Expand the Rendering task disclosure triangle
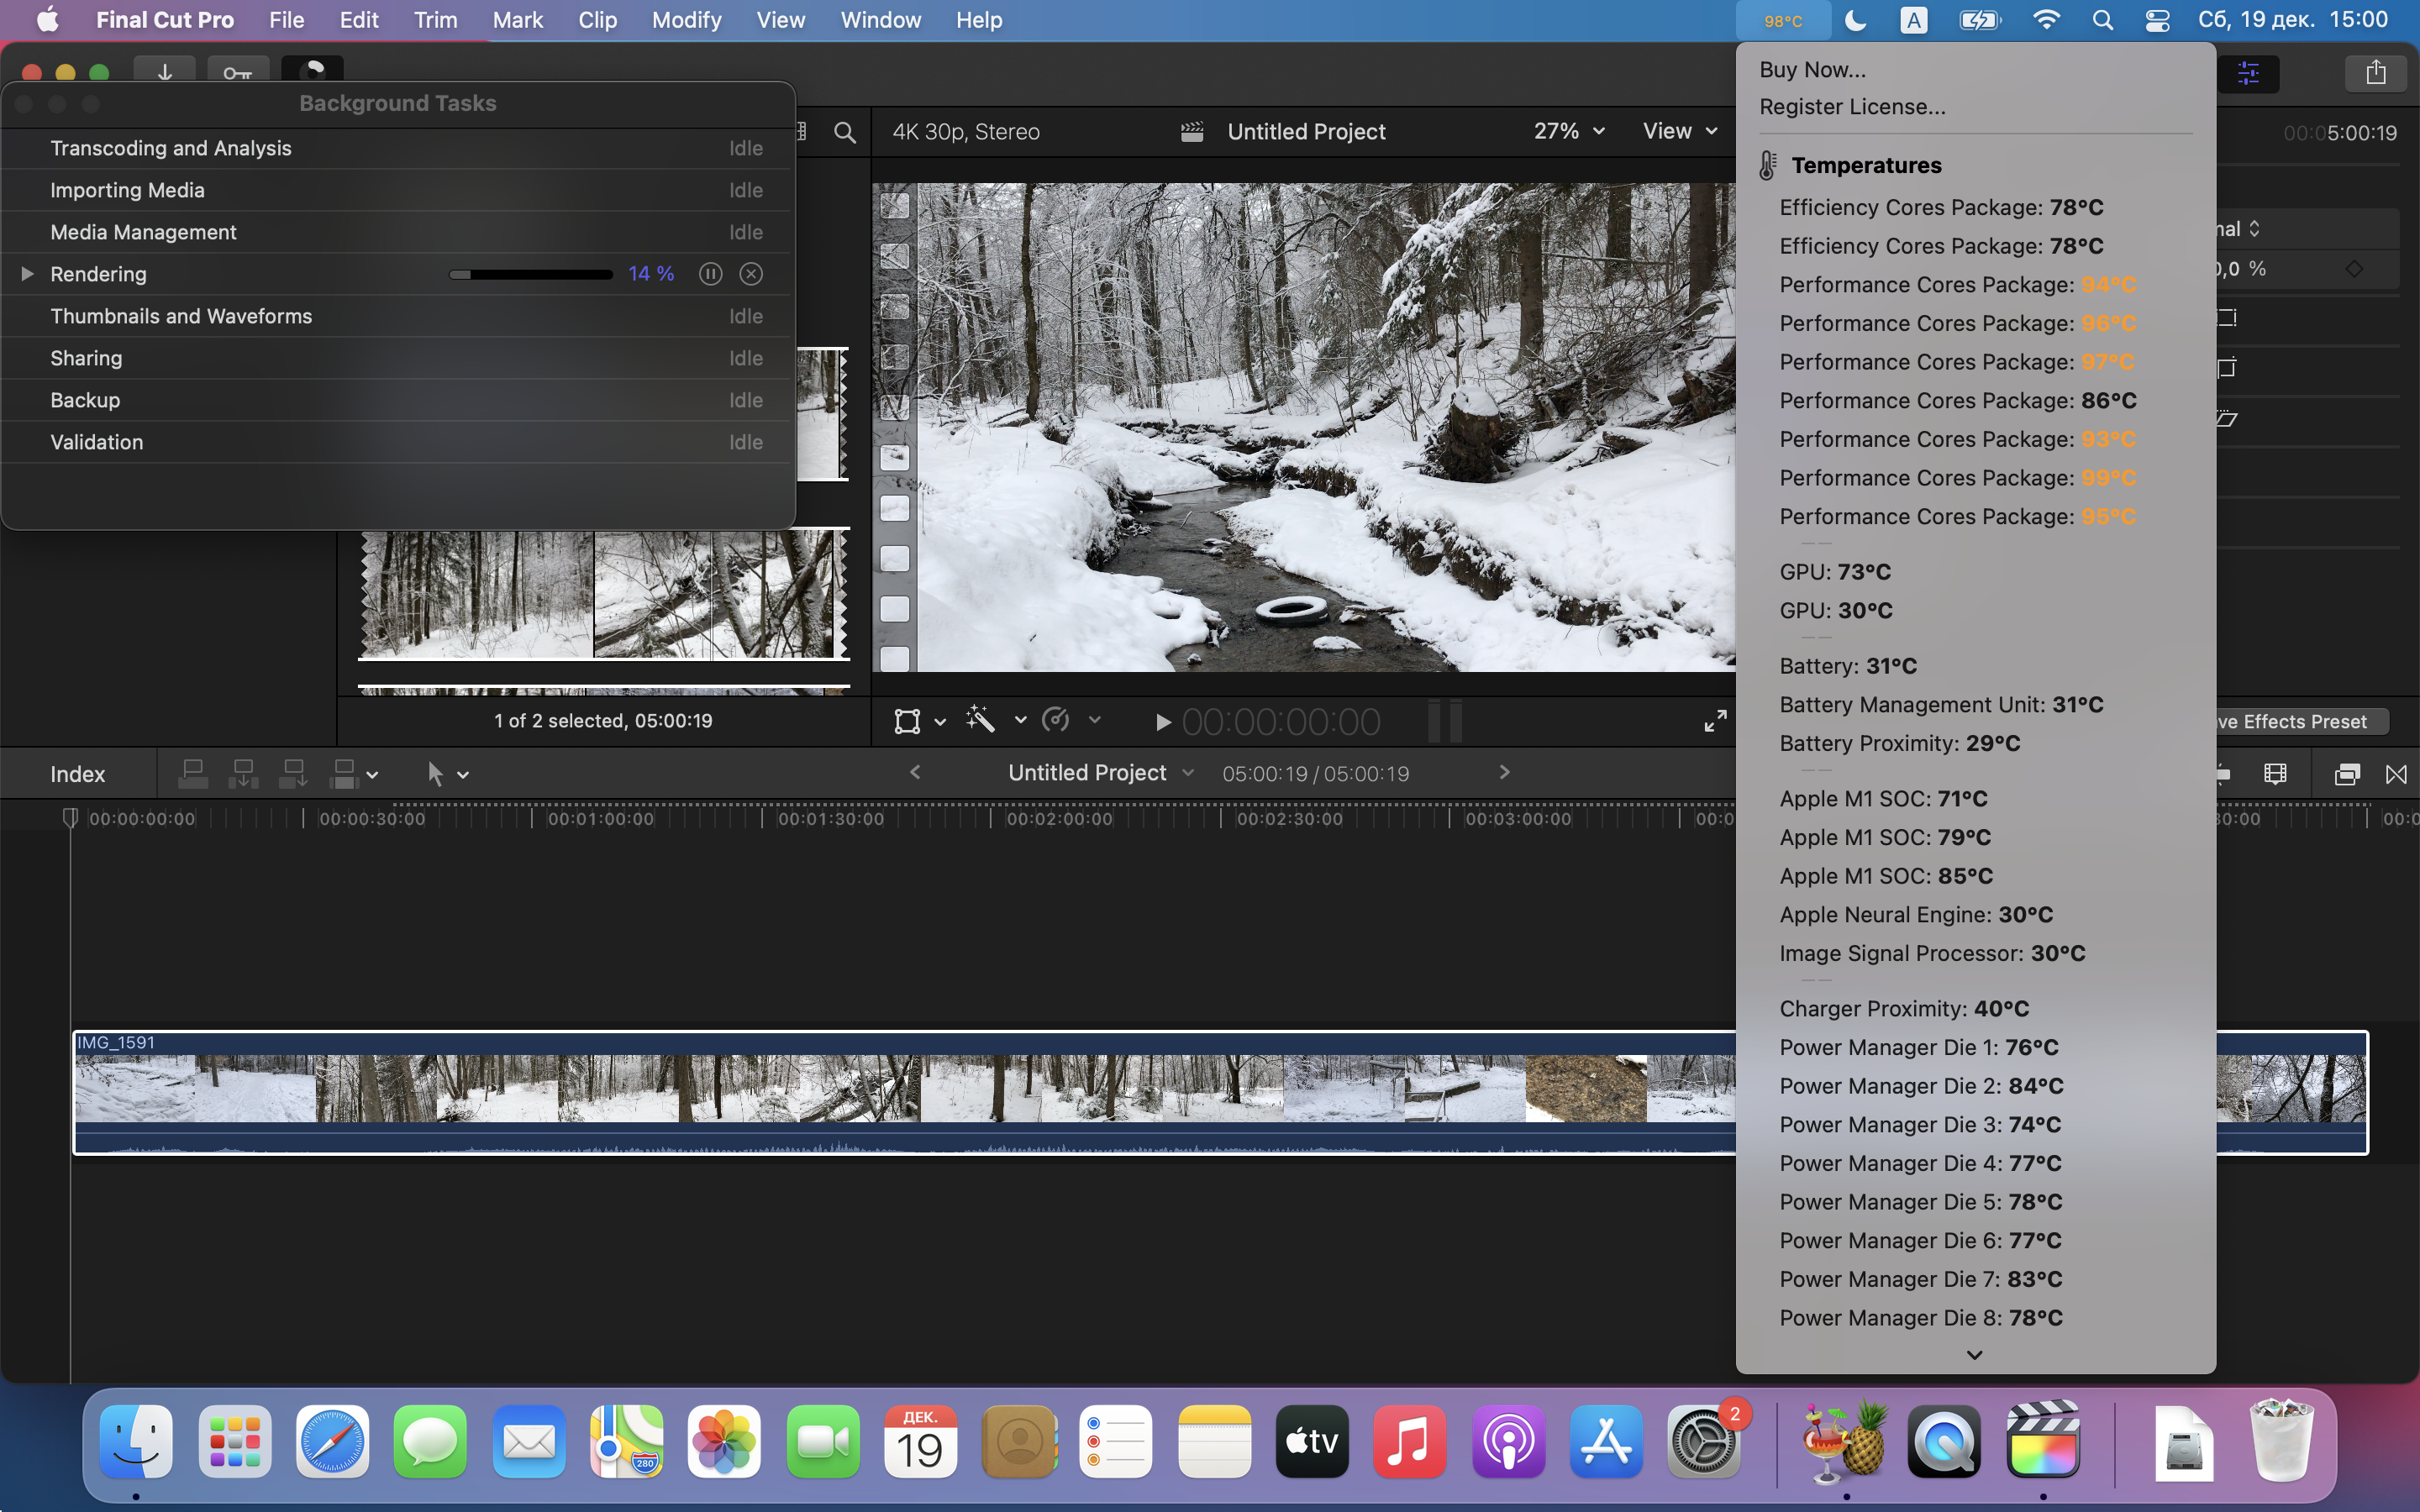This screenshot has height=1512, width=2420. (x=28, y=274)
